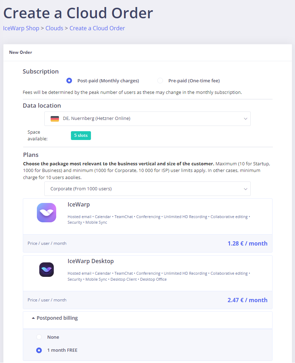Select the 1 month FREE option
The height and width of the screenshot is (363, 295).
tap(39, 350)
